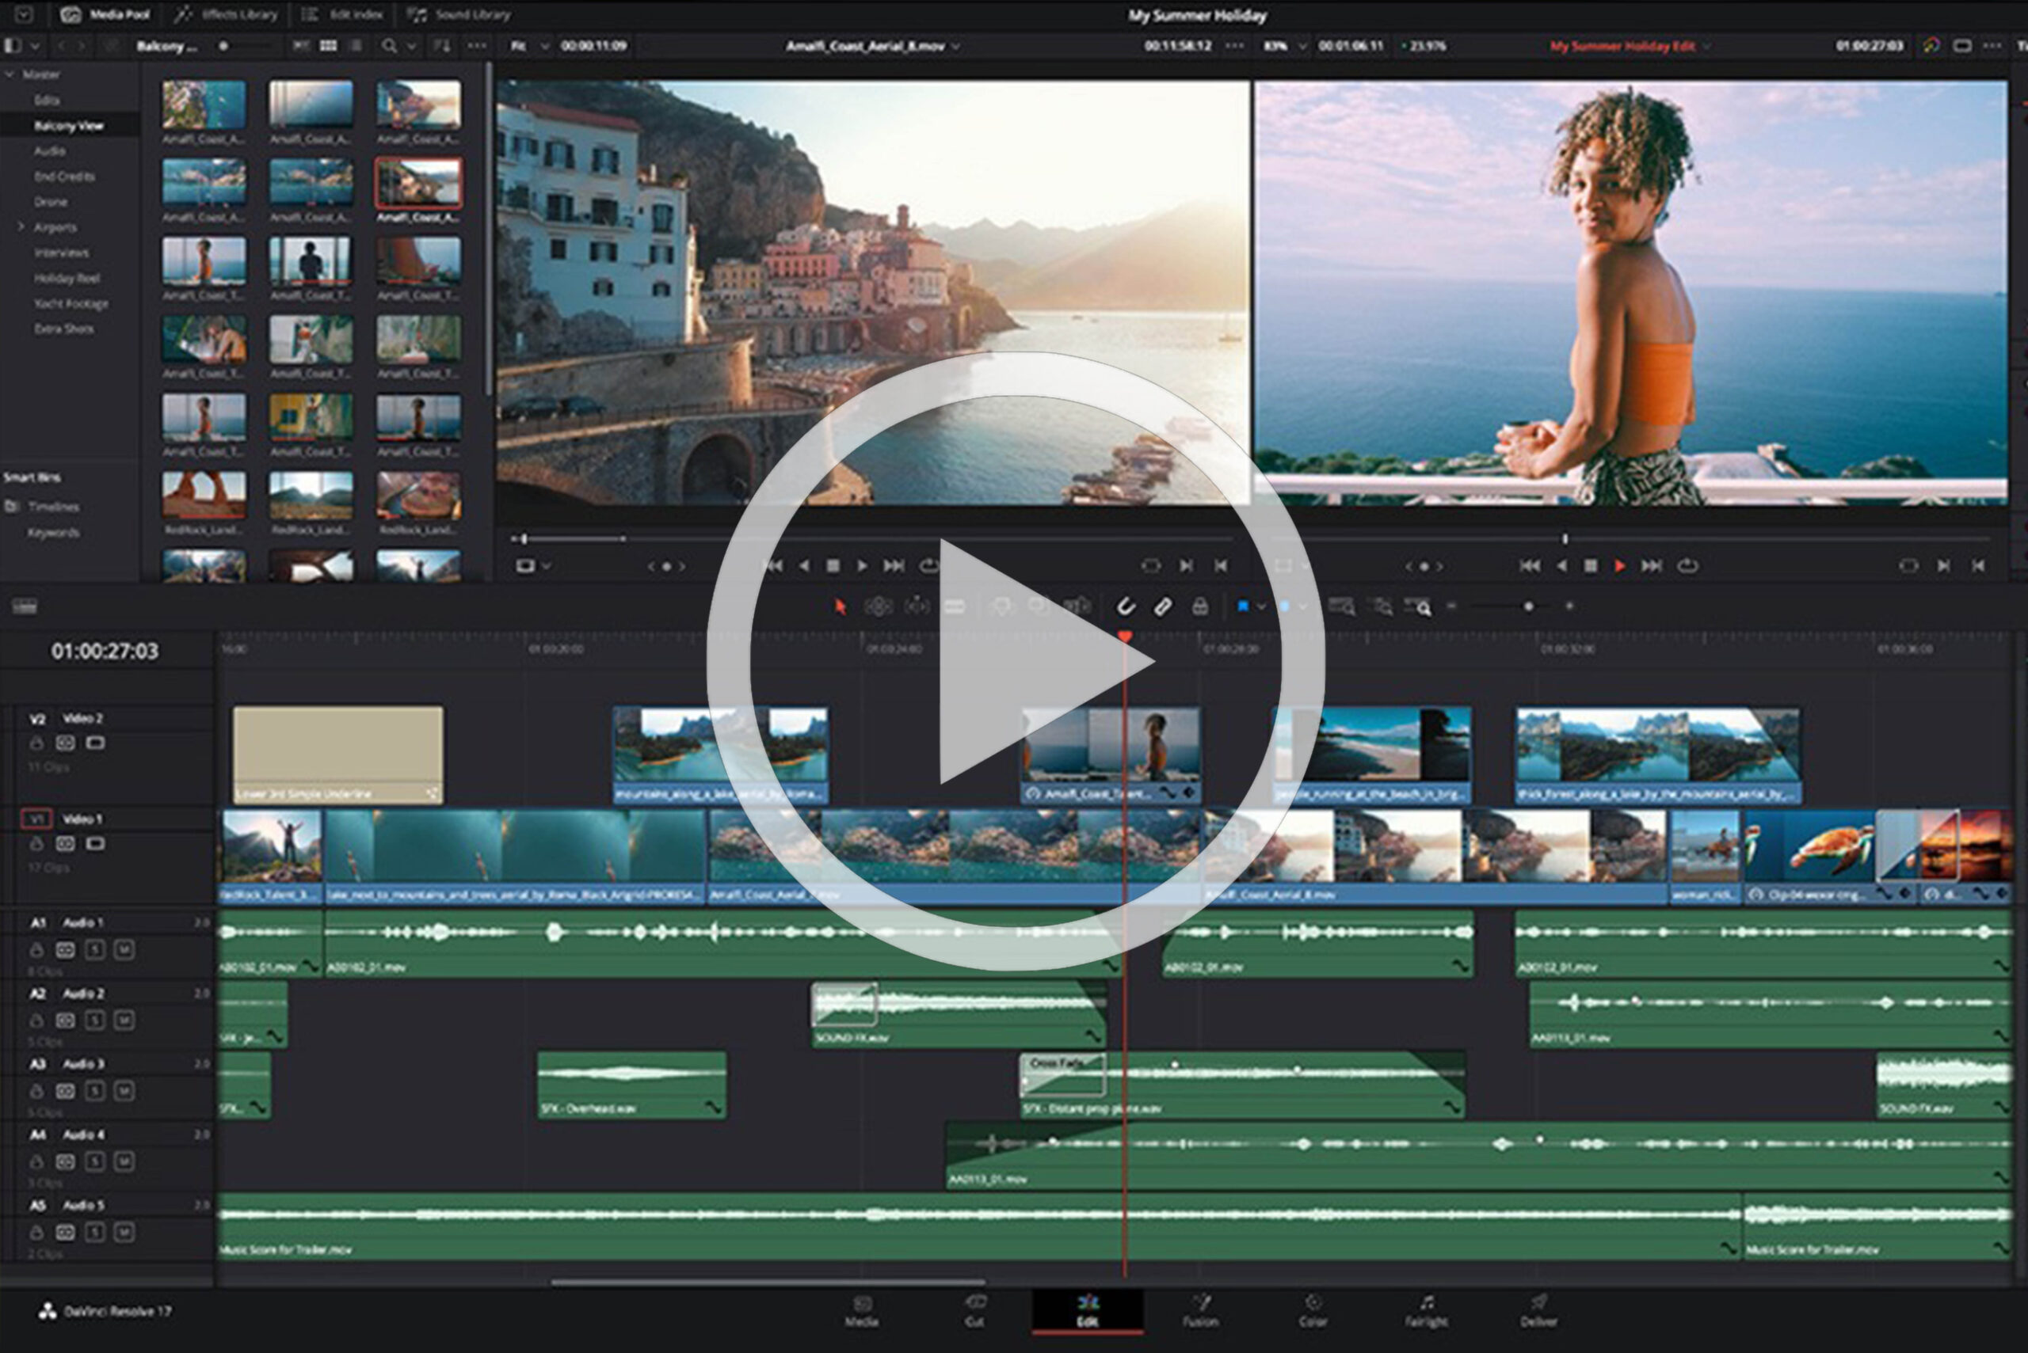Select the Selection Mode arrow tool
Image resolution: width=2028 pixels, height=1353 pixels.
pyautogui.click(x=840, y=606)
